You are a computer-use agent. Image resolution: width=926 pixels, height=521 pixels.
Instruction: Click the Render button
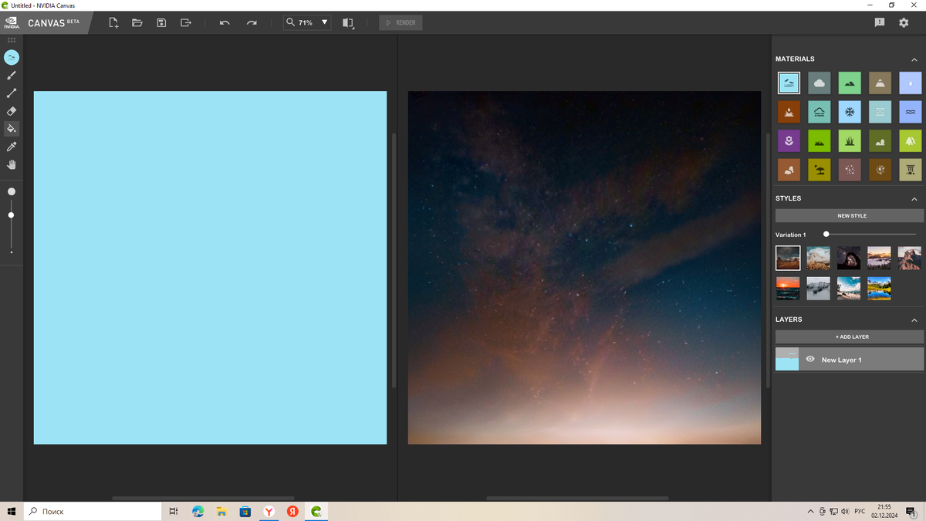tap(400, 23)
